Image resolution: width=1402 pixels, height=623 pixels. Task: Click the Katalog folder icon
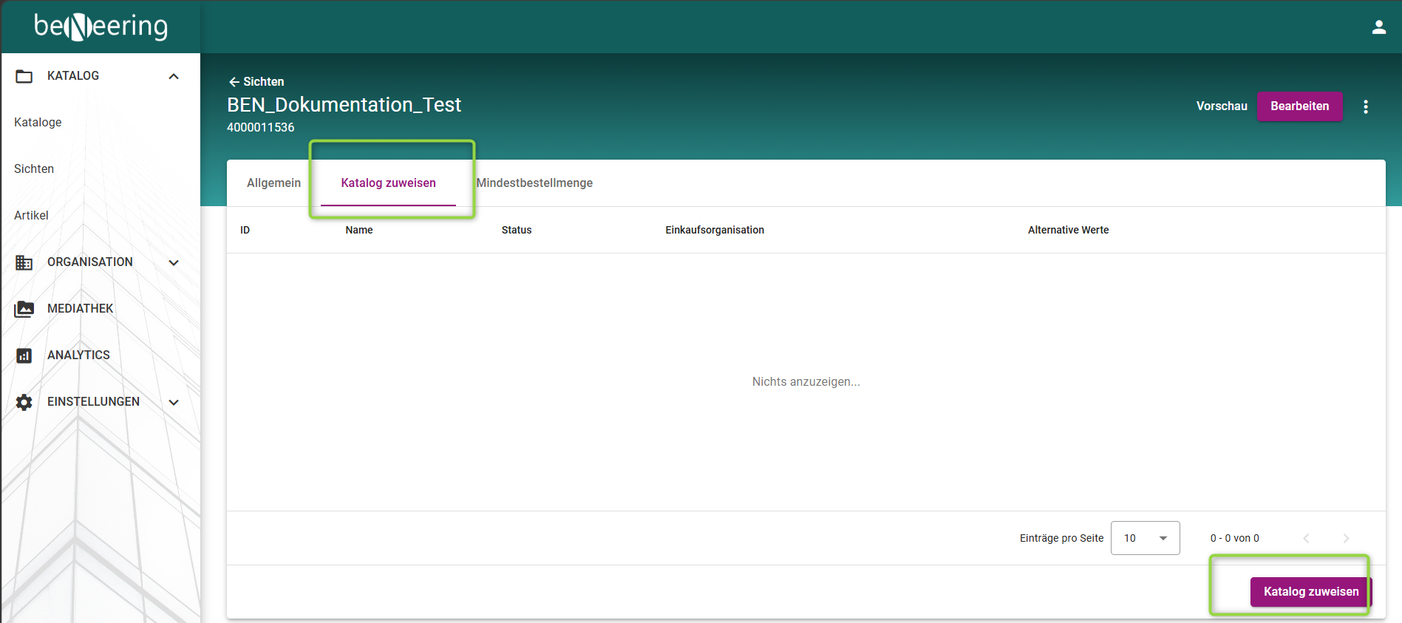pos(24,76)
